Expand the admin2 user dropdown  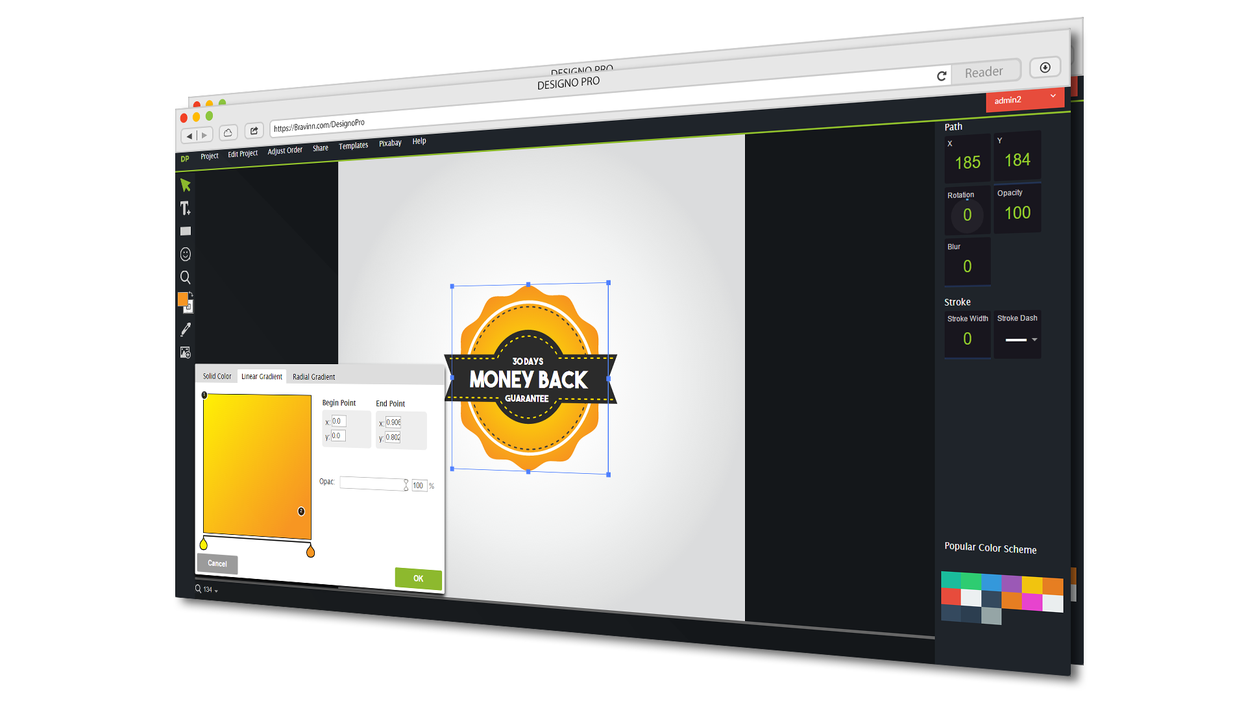pyautogui.click(x=1053, y=96)
